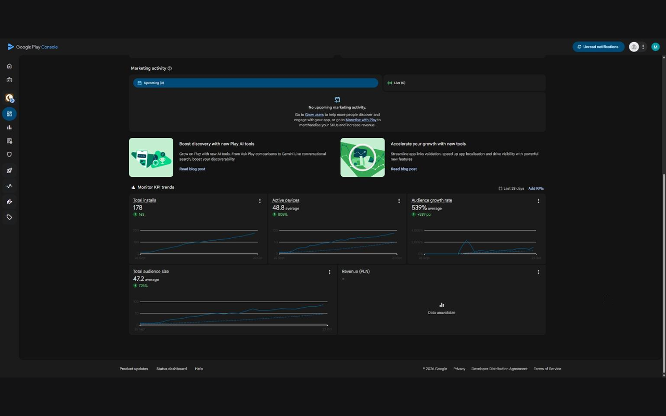Switch to the Live (0) tab
Image resolution: width=666 pixels, height=416 pixels.
(464, 83)
